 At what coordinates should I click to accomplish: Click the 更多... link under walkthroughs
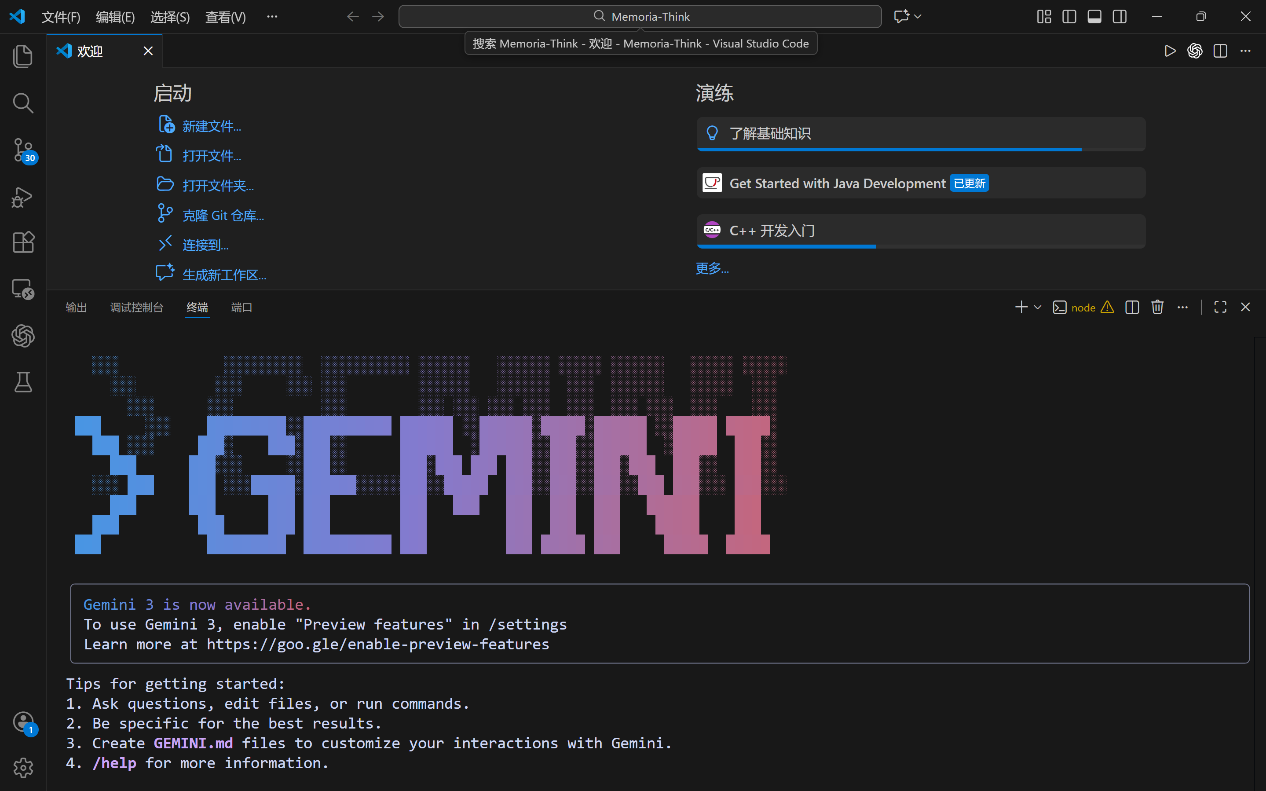tap(712, 268)
